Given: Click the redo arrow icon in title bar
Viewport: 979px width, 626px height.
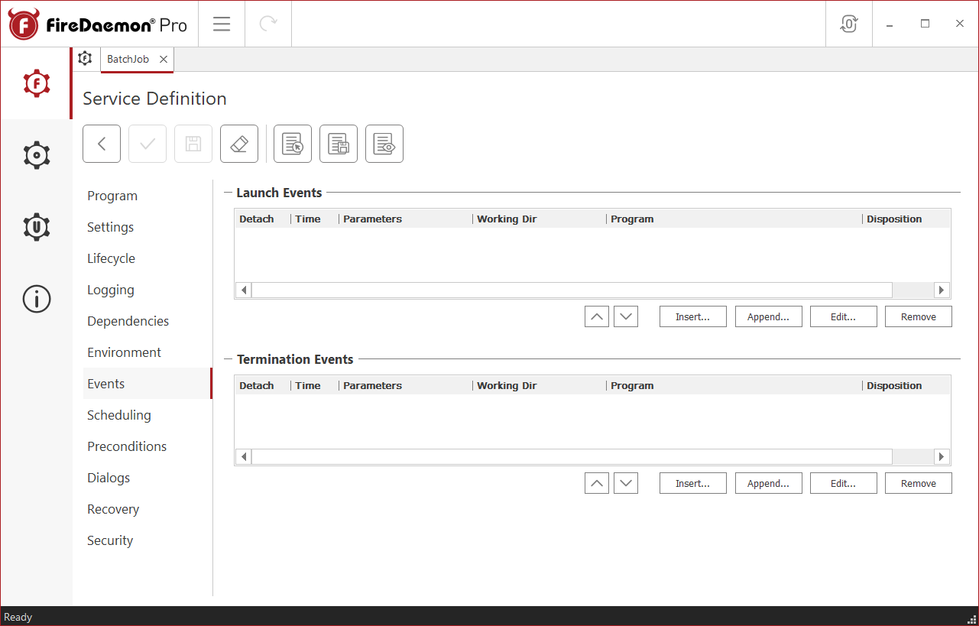Looking at the screenshot, I should click(x=268, y=24).
